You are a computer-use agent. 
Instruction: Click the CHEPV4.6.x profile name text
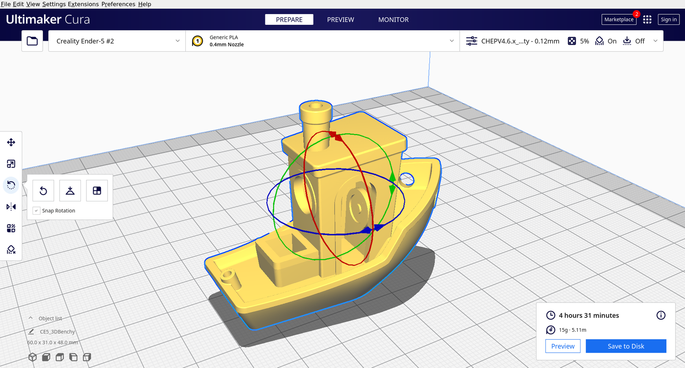point(520,41)
